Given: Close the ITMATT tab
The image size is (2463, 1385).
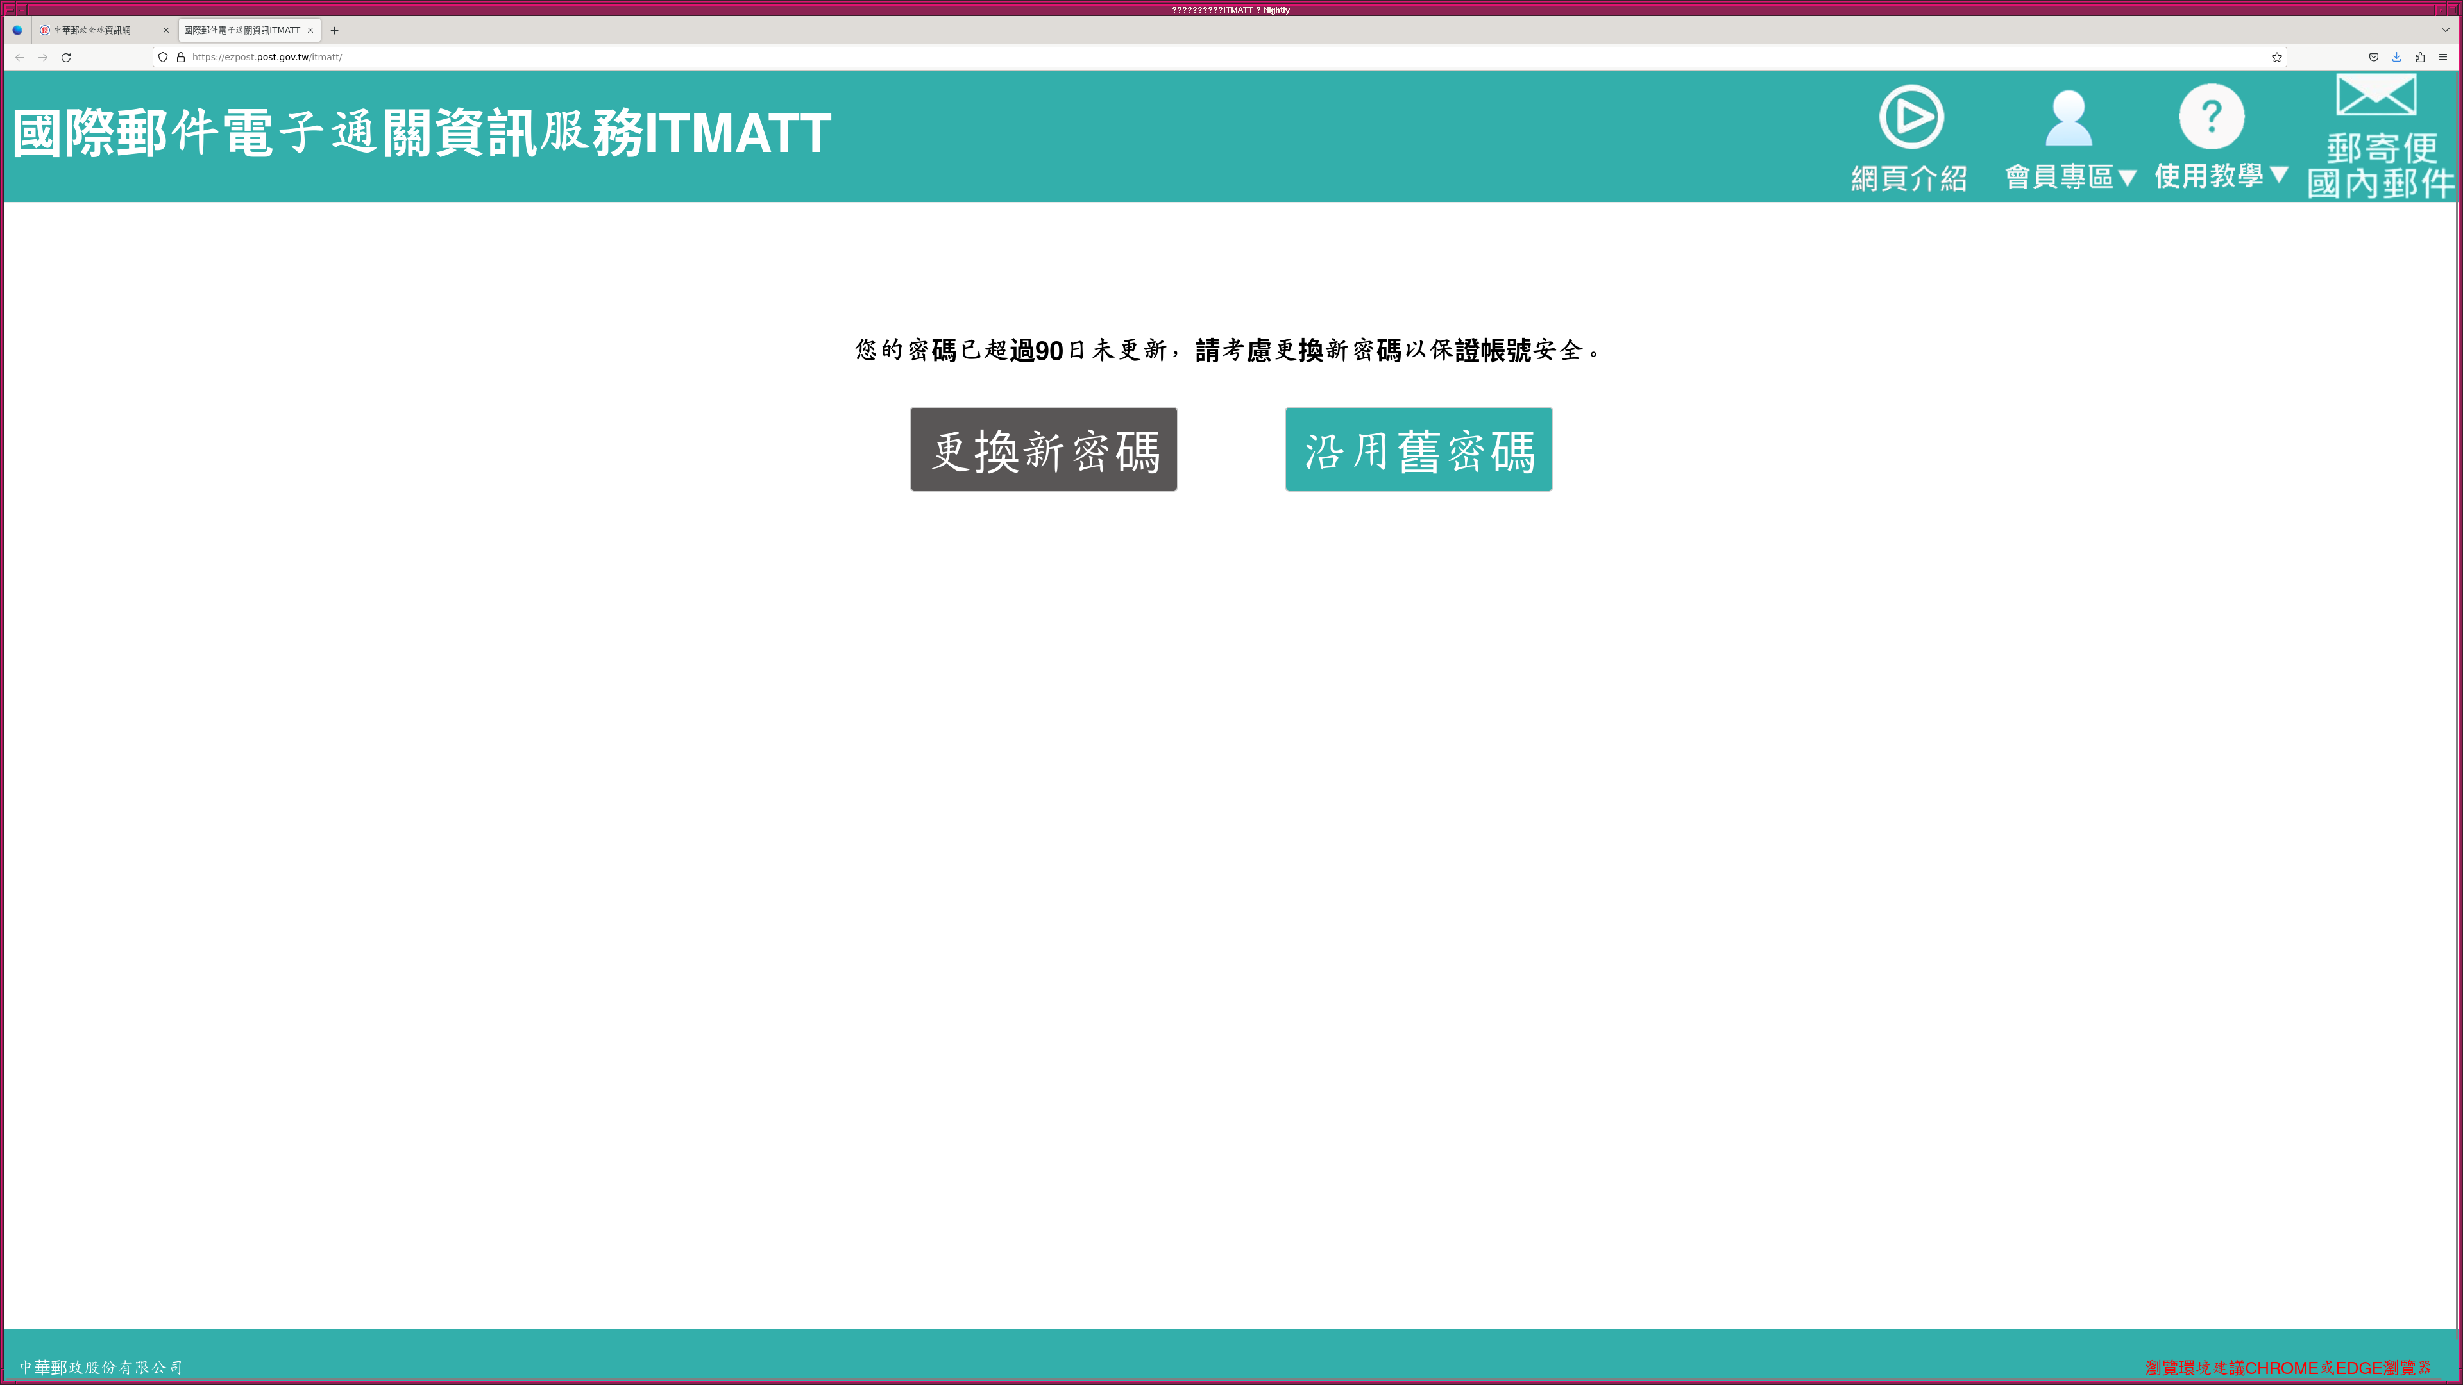Looking at the screenshot, I should 310,31.
